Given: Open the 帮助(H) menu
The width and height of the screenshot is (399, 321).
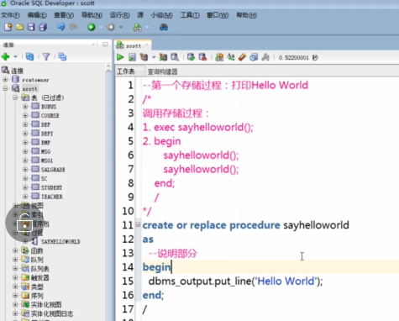Looking at the screenshot, I should point(246,15).
